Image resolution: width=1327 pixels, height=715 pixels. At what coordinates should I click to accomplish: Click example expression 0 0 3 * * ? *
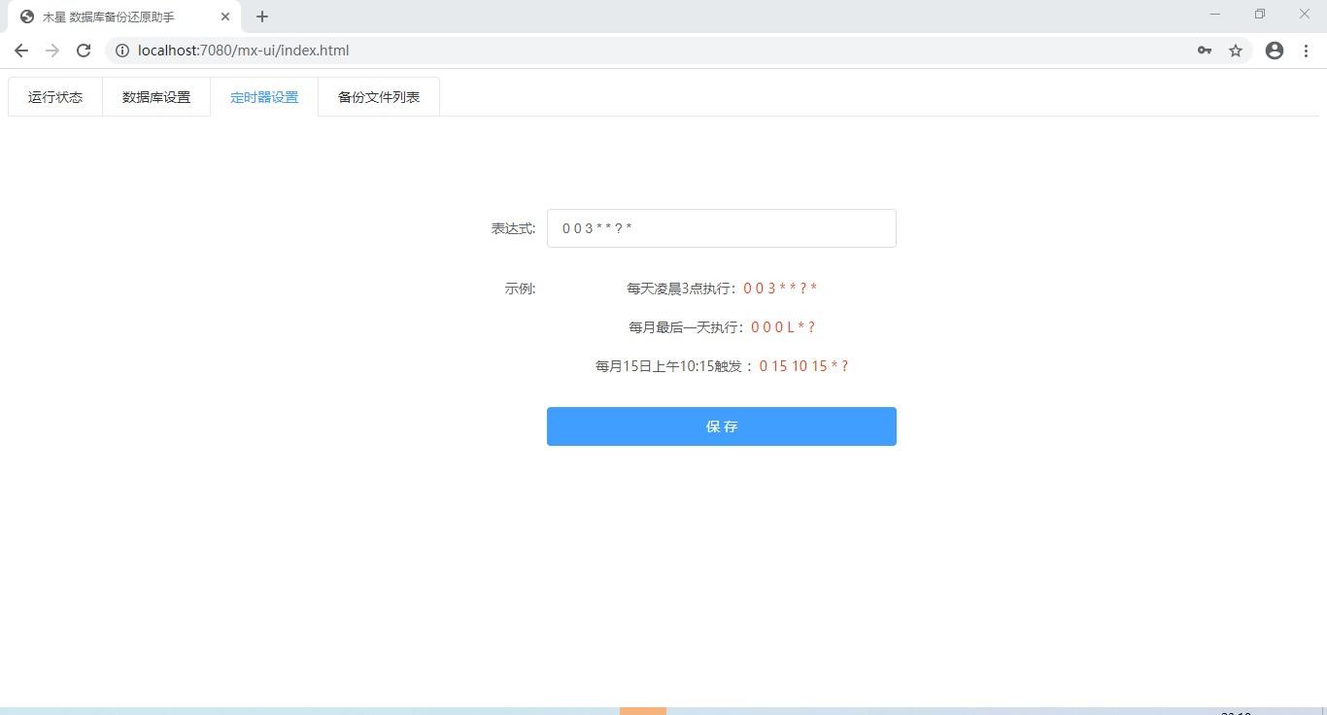pyautogui.click(x=780, y=289)
